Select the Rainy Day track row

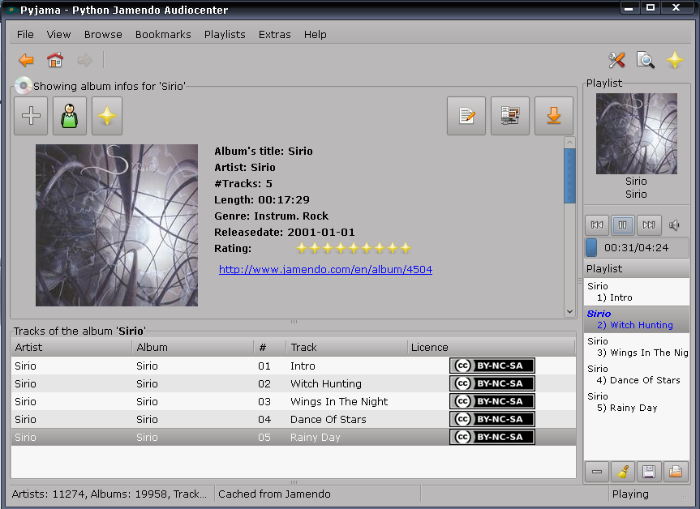(294, 437)
